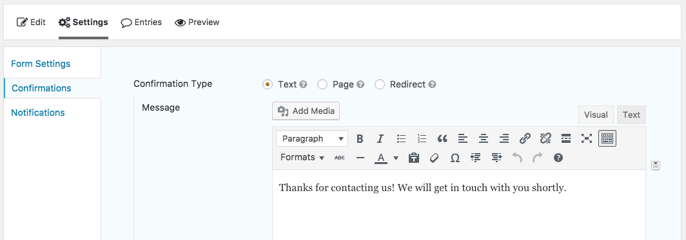Insert or edit a link
The height and width of the screenshot is (240, 686).
click(525, 139)
